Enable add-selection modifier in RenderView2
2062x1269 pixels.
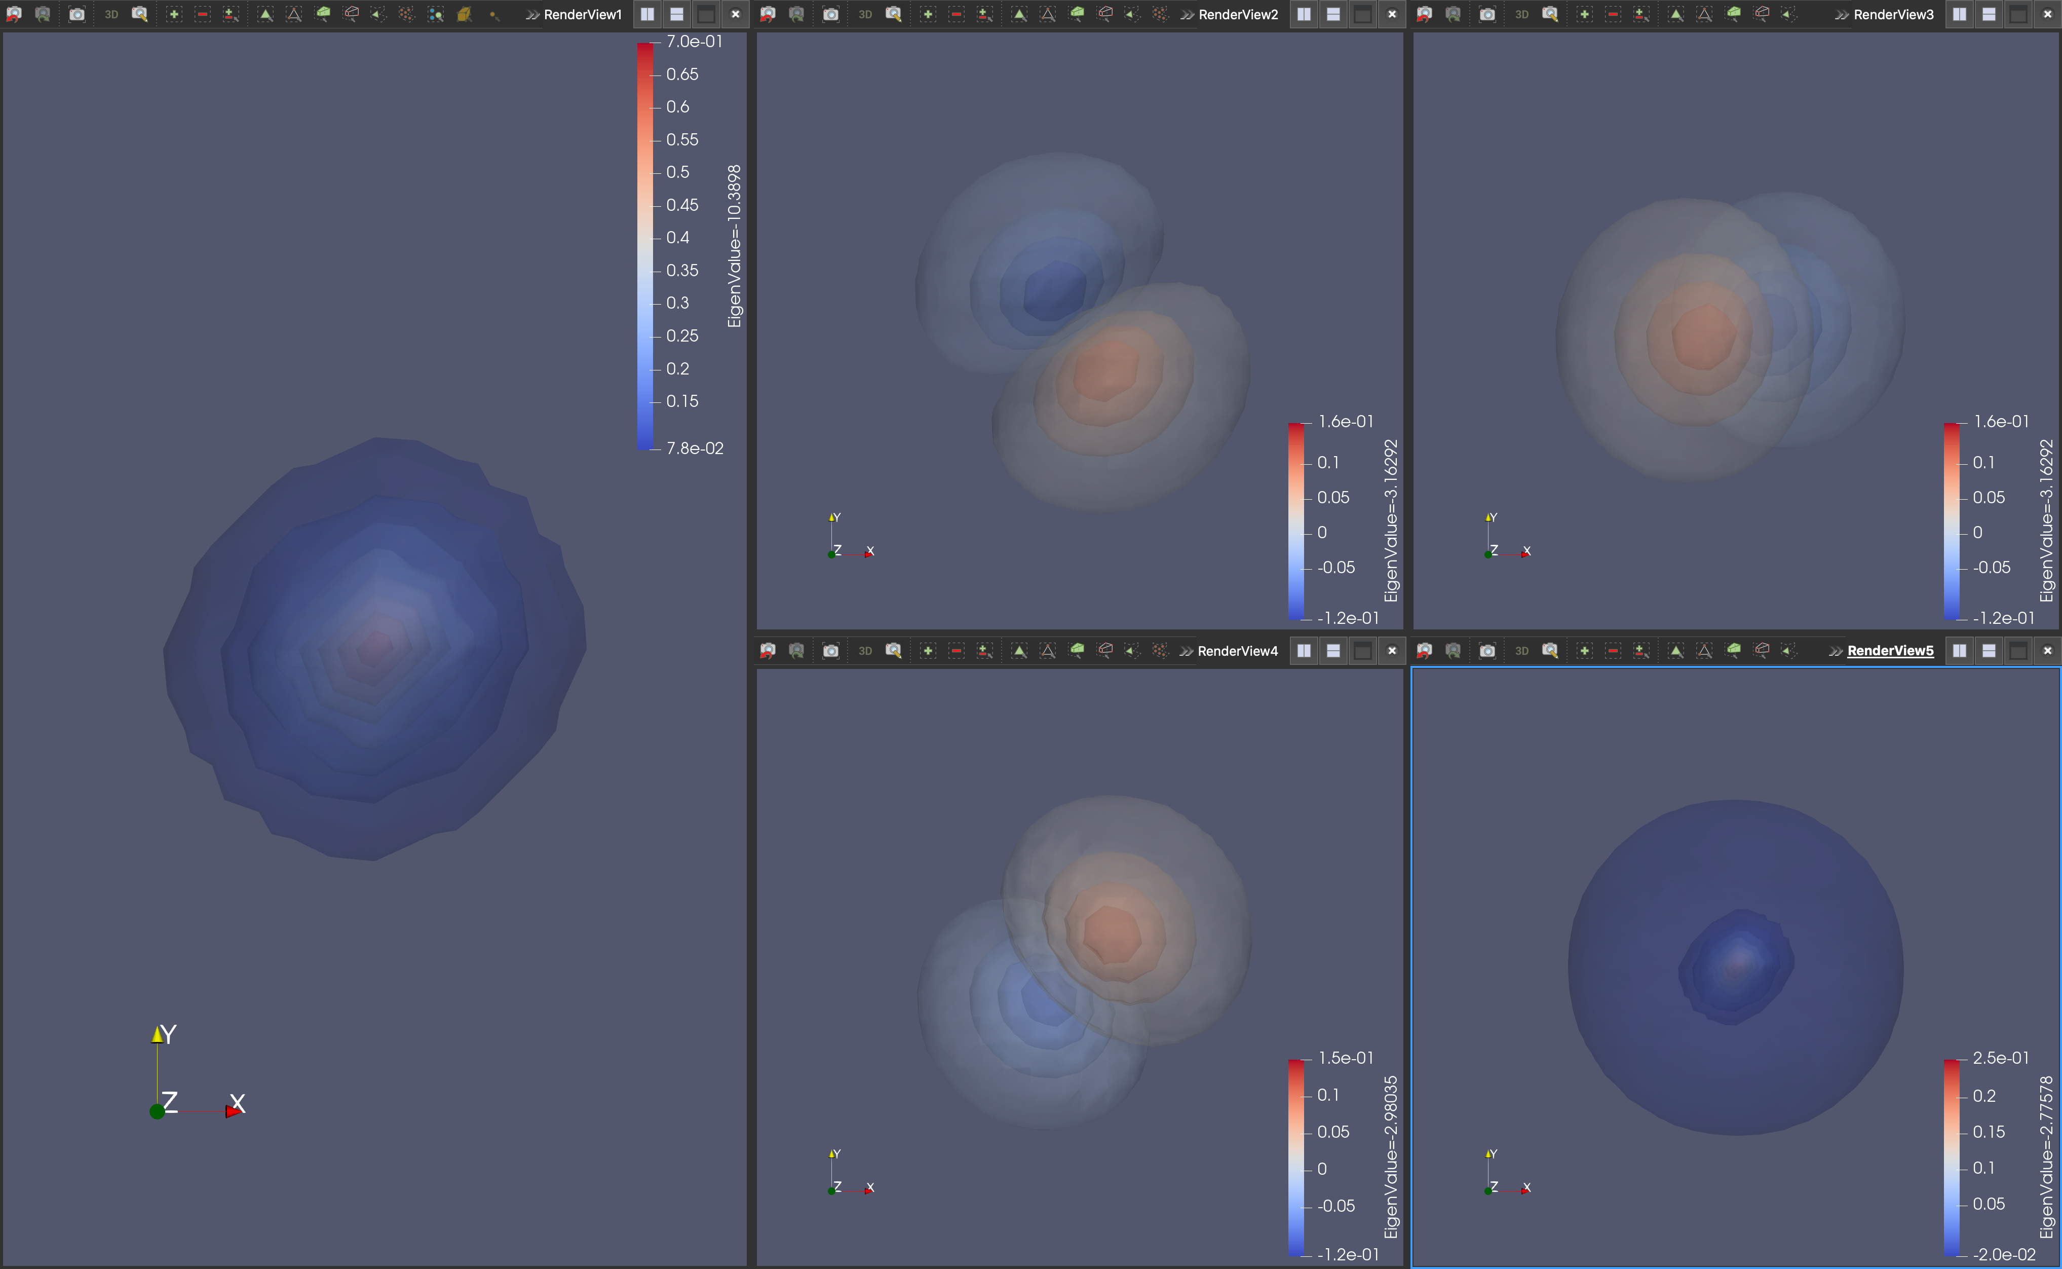927,14
